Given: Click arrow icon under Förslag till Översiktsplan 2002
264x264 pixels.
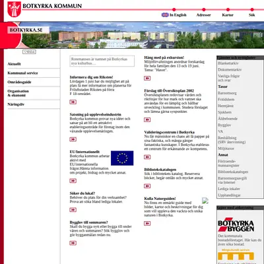Looking at the screenshot, I should coord(147,119).
